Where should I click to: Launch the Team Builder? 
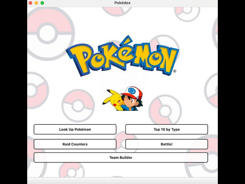[x=121, y=158]
